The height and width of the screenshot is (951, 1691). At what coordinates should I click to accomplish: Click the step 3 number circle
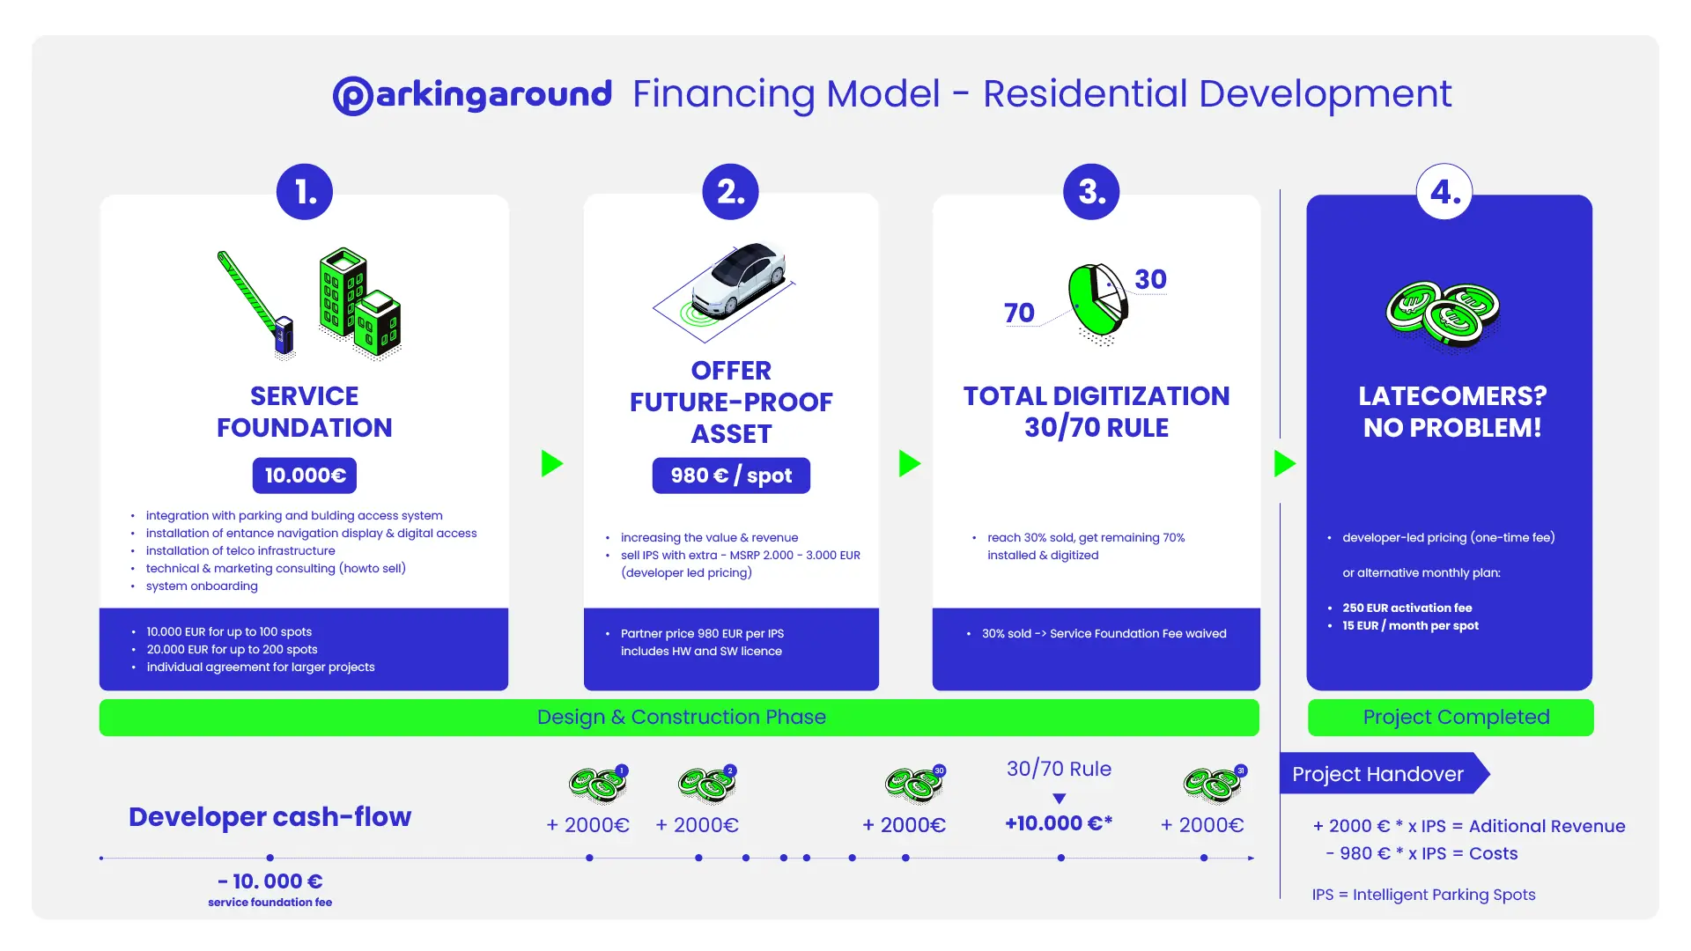[x=1092, y=192]
